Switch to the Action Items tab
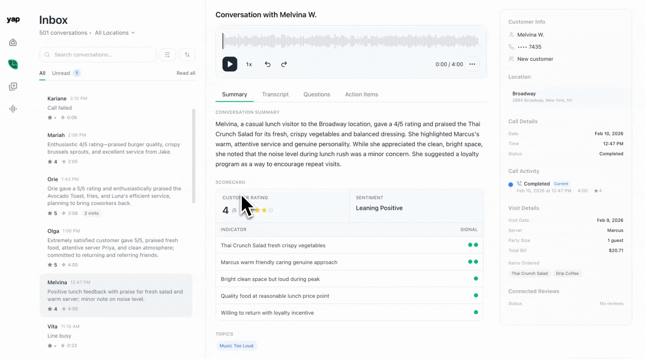Screen dimensions: 645x359 point(361,94)
